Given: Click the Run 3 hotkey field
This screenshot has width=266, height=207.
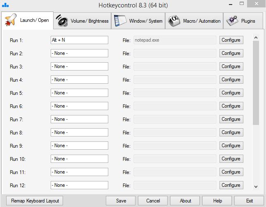Looking at the screenshot, I should [x=79, y=66].
